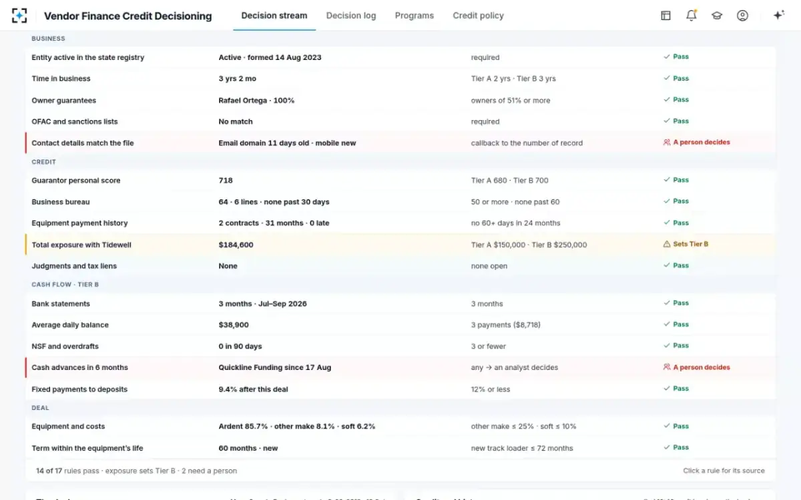Click 'Active · formed 14 Aug 2023'
Image resolution: width=801 pixels, height=500 pixels.
pyautogui.click(x=270, y=57)
